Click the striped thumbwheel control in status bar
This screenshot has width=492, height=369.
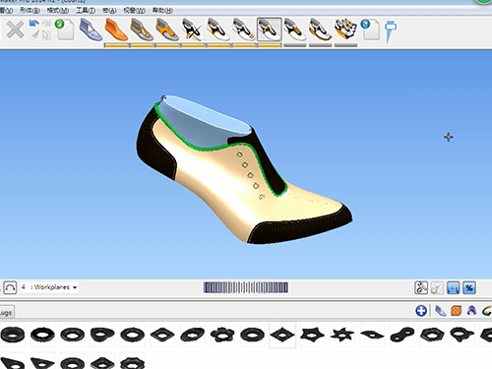[246, 287]
